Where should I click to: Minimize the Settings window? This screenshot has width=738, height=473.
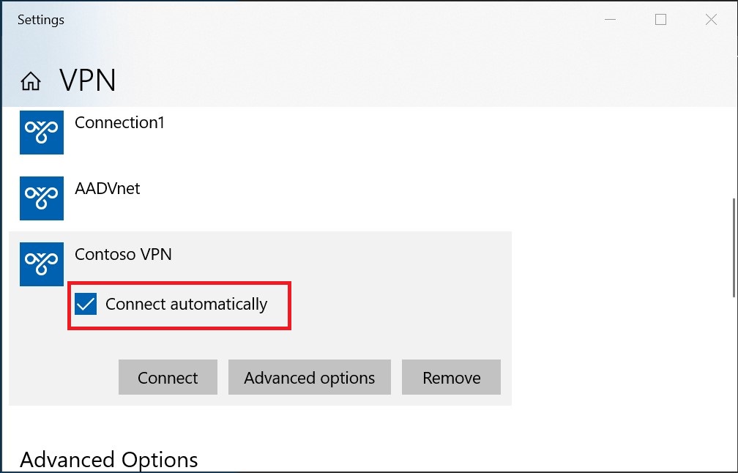[x=611, y=20]
